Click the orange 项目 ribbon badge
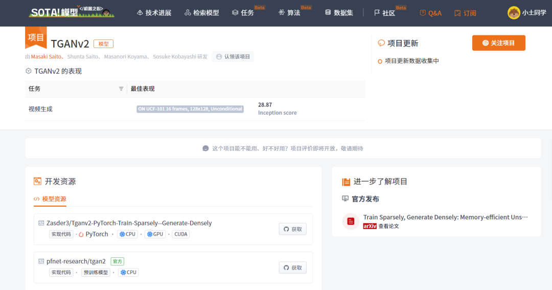 tap(36, 37)
